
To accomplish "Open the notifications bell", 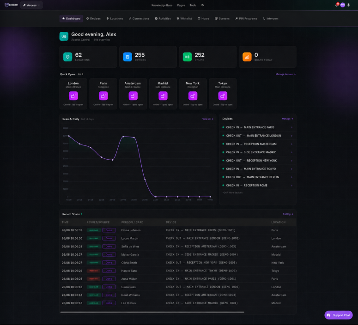I will 337,5.
